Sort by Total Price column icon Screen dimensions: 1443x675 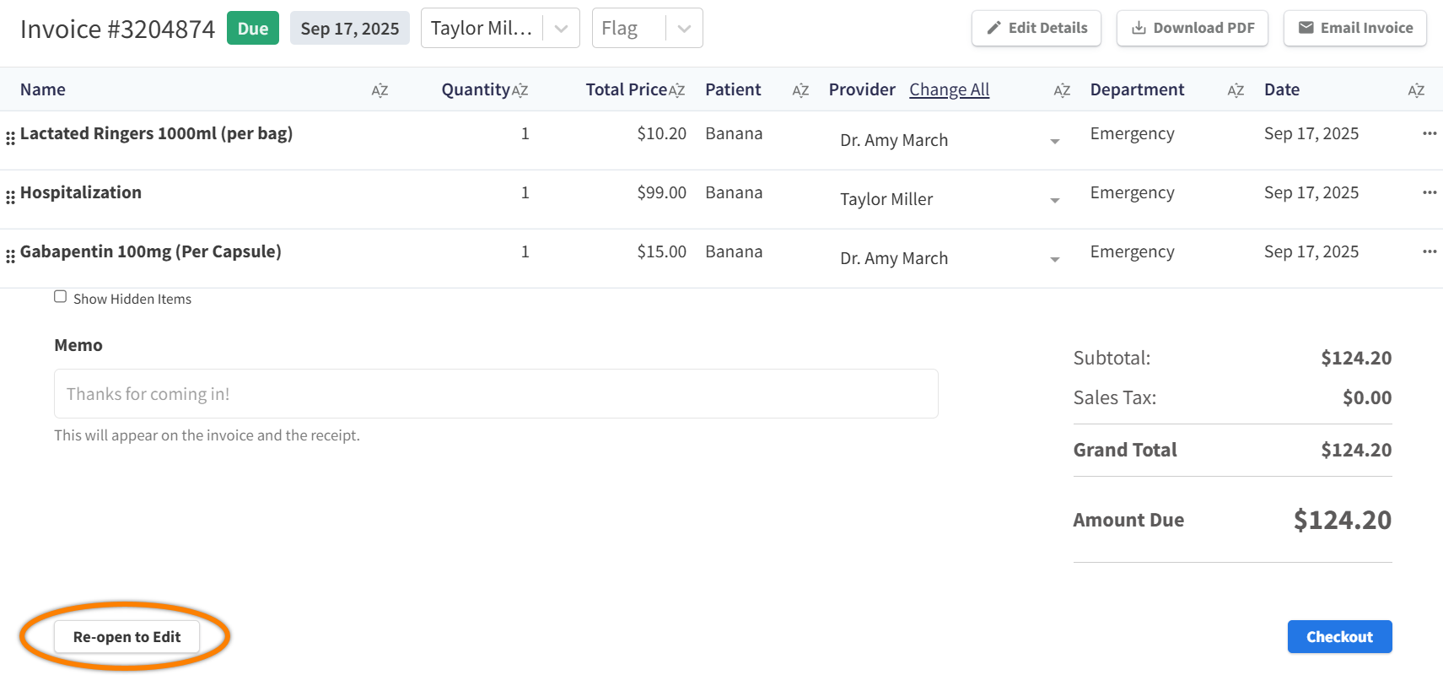[x=676, y=90]
